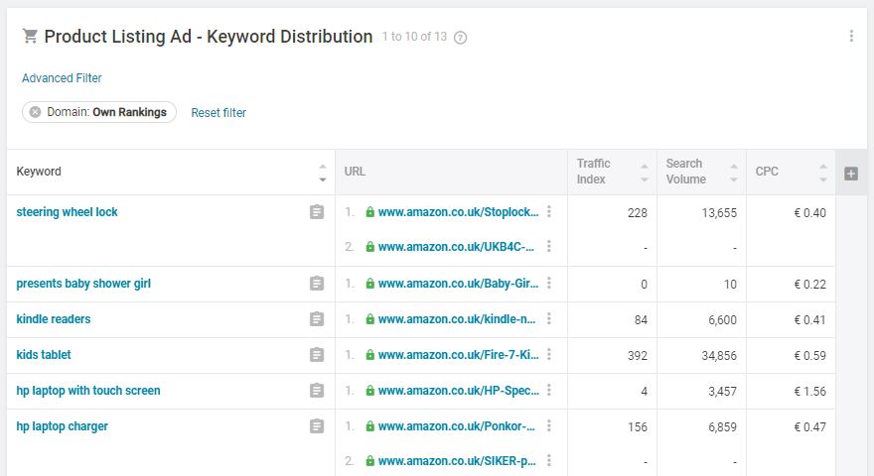Viewport: 874px width, 476px height.
Task: Select CPC value € 1.56
Action: point(809,392)
